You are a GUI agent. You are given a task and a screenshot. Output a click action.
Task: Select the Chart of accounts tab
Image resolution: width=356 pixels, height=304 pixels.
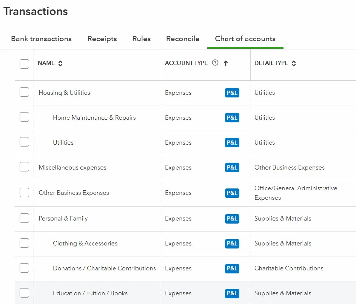pyautogui.click(x=245, y=39)
